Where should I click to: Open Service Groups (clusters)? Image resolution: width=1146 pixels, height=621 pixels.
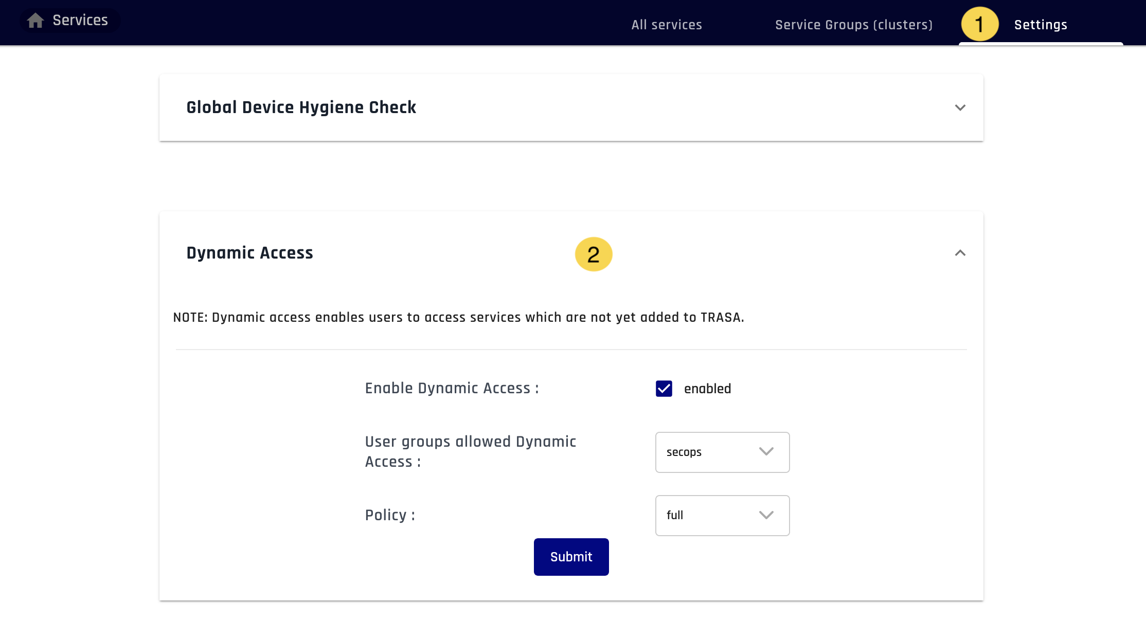[854, 24]
